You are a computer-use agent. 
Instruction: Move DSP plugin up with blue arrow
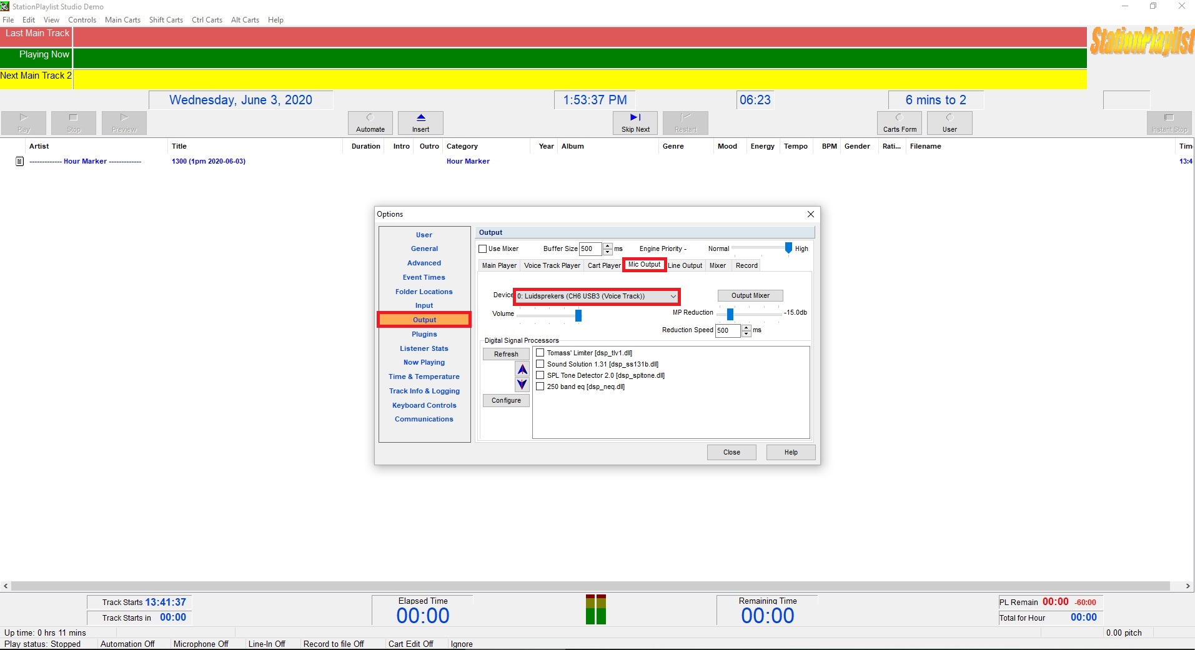tap(522, 370)
